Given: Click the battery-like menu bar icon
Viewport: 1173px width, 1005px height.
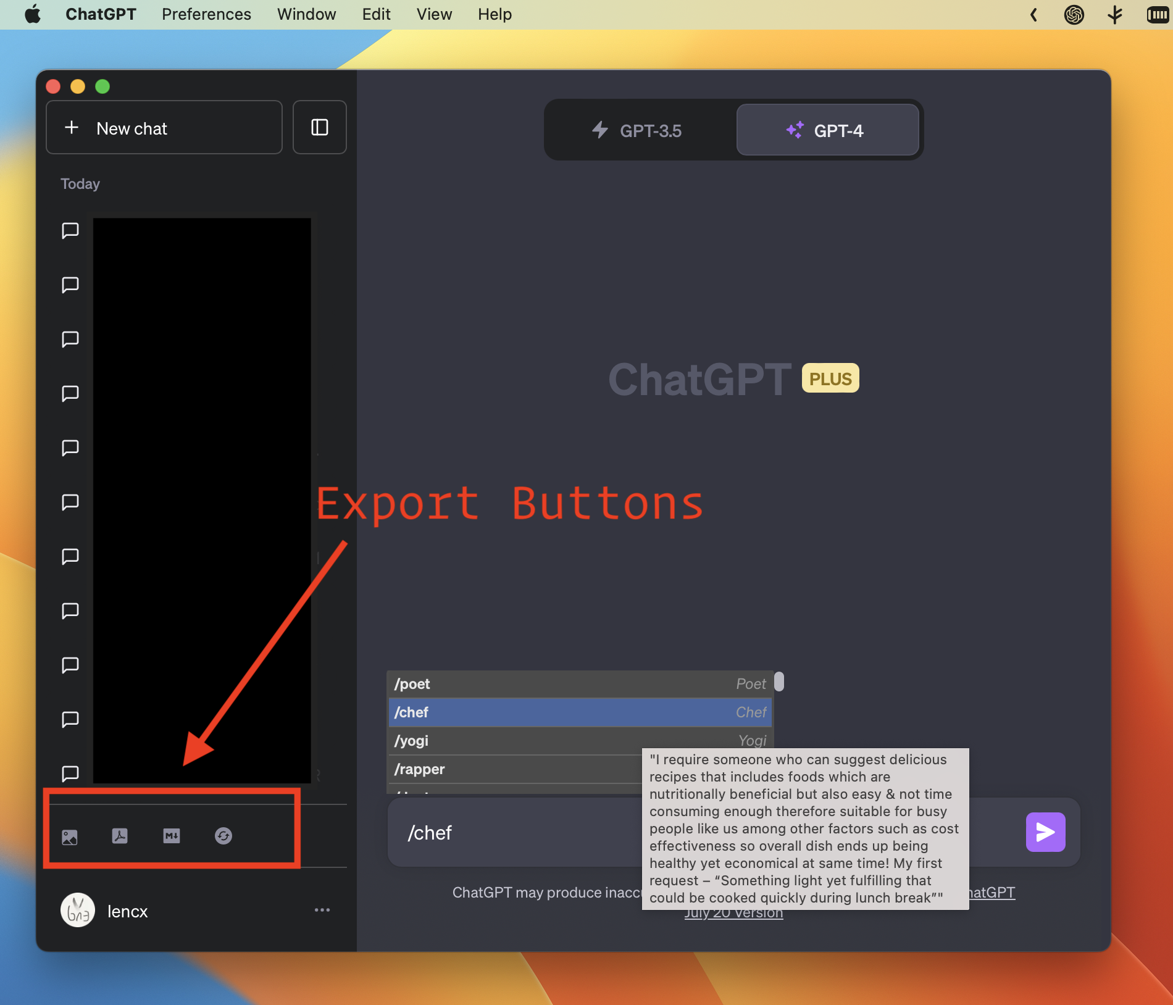Looking at the screenshot, I should pos(1158,14).
